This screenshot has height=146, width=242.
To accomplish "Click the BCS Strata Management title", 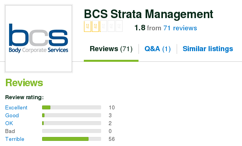I will pyautogui.click(x=149, y=14).
